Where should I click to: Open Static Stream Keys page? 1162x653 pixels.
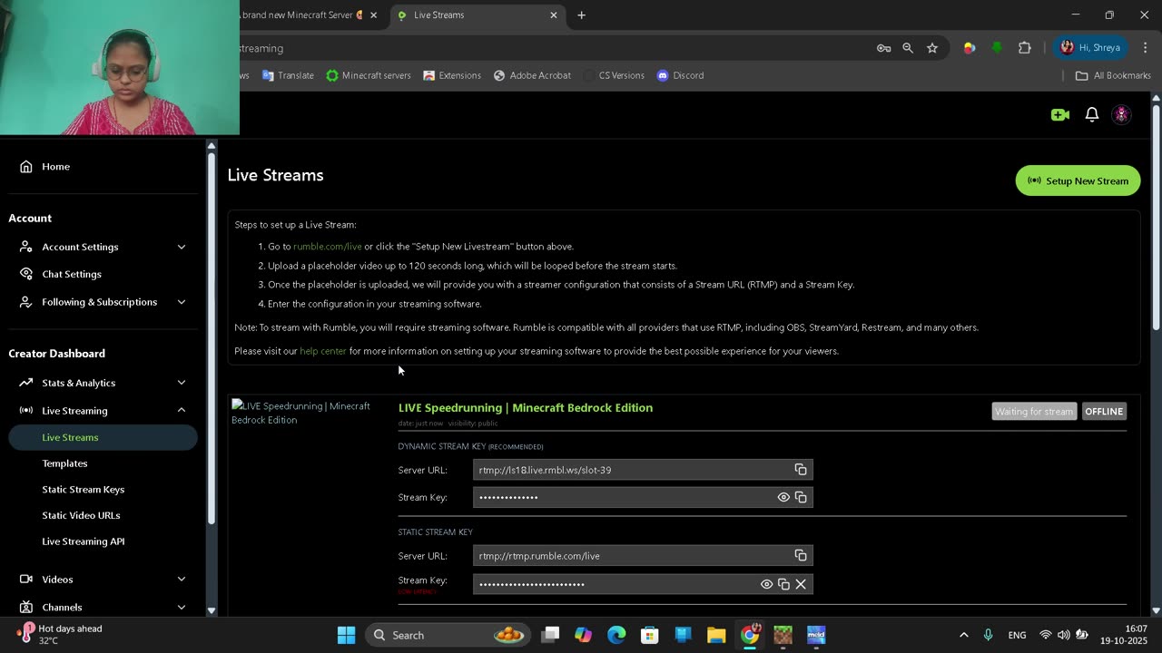[x=83, y=490]
